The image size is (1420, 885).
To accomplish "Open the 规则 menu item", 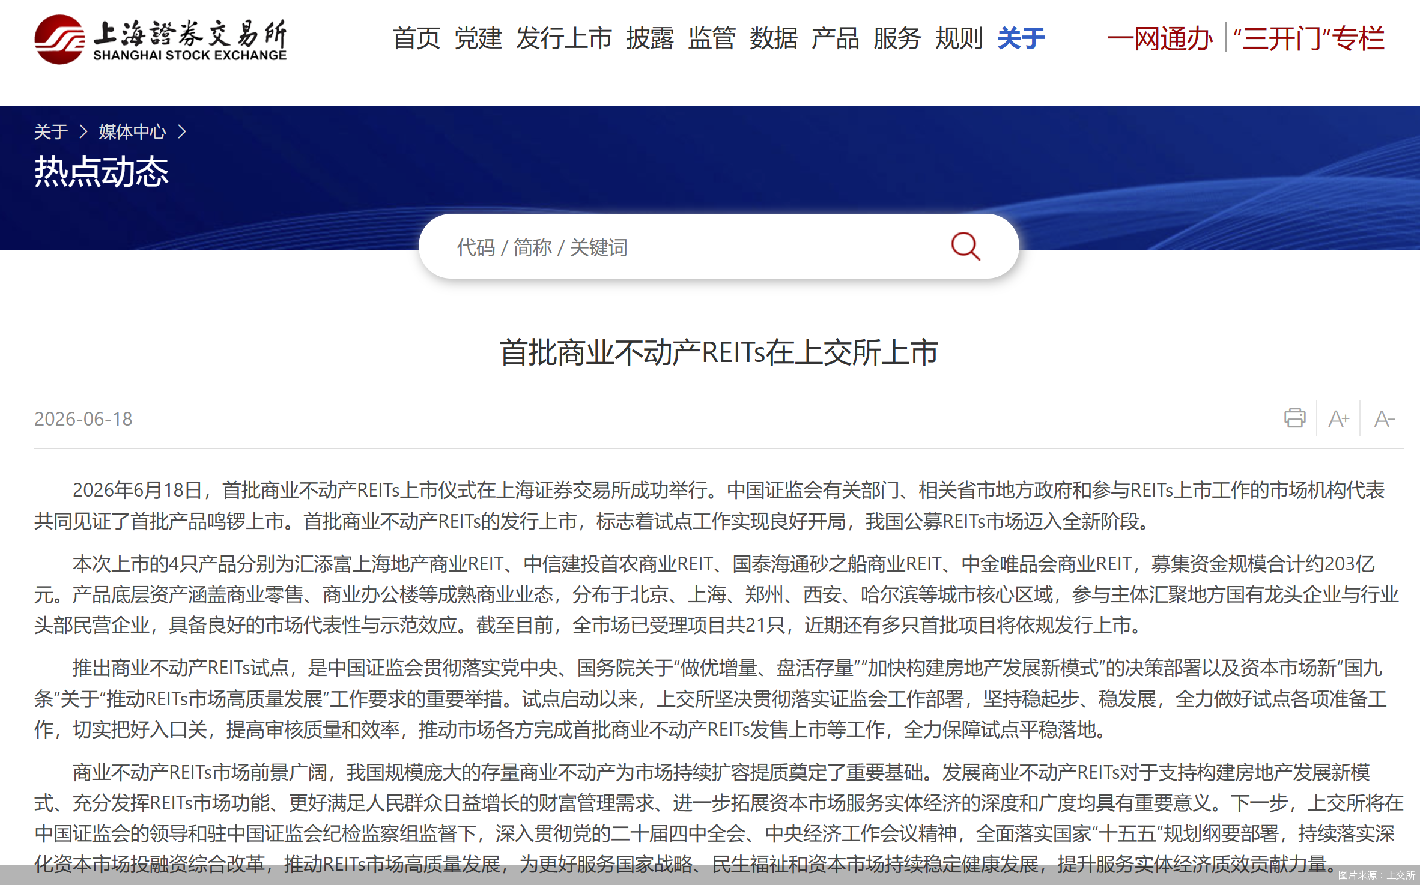I will point(959,38).
